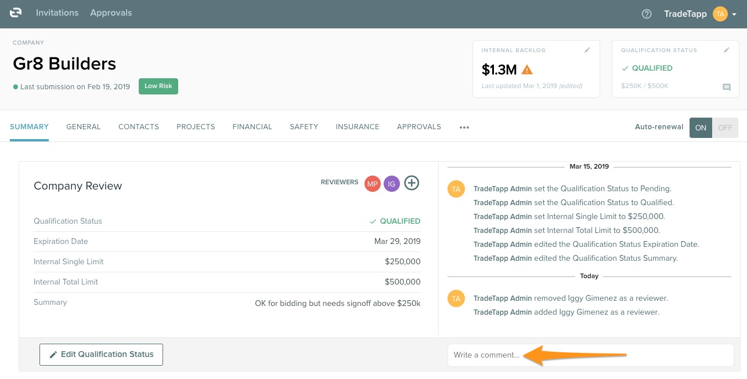747x379 pixels.
Task: Open the comment bubble icon in status card
Action: tap(726, 87)
